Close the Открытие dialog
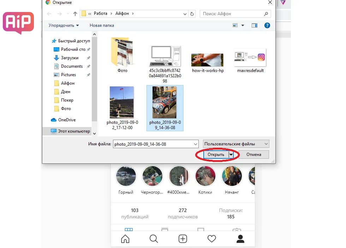Image resolution: width=346 pixels, height=248 pixels. coord(270,2)
